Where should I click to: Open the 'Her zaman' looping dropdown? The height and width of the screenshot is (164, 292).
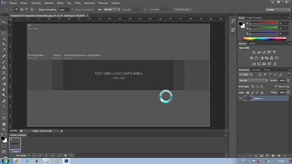click(22, 155)
